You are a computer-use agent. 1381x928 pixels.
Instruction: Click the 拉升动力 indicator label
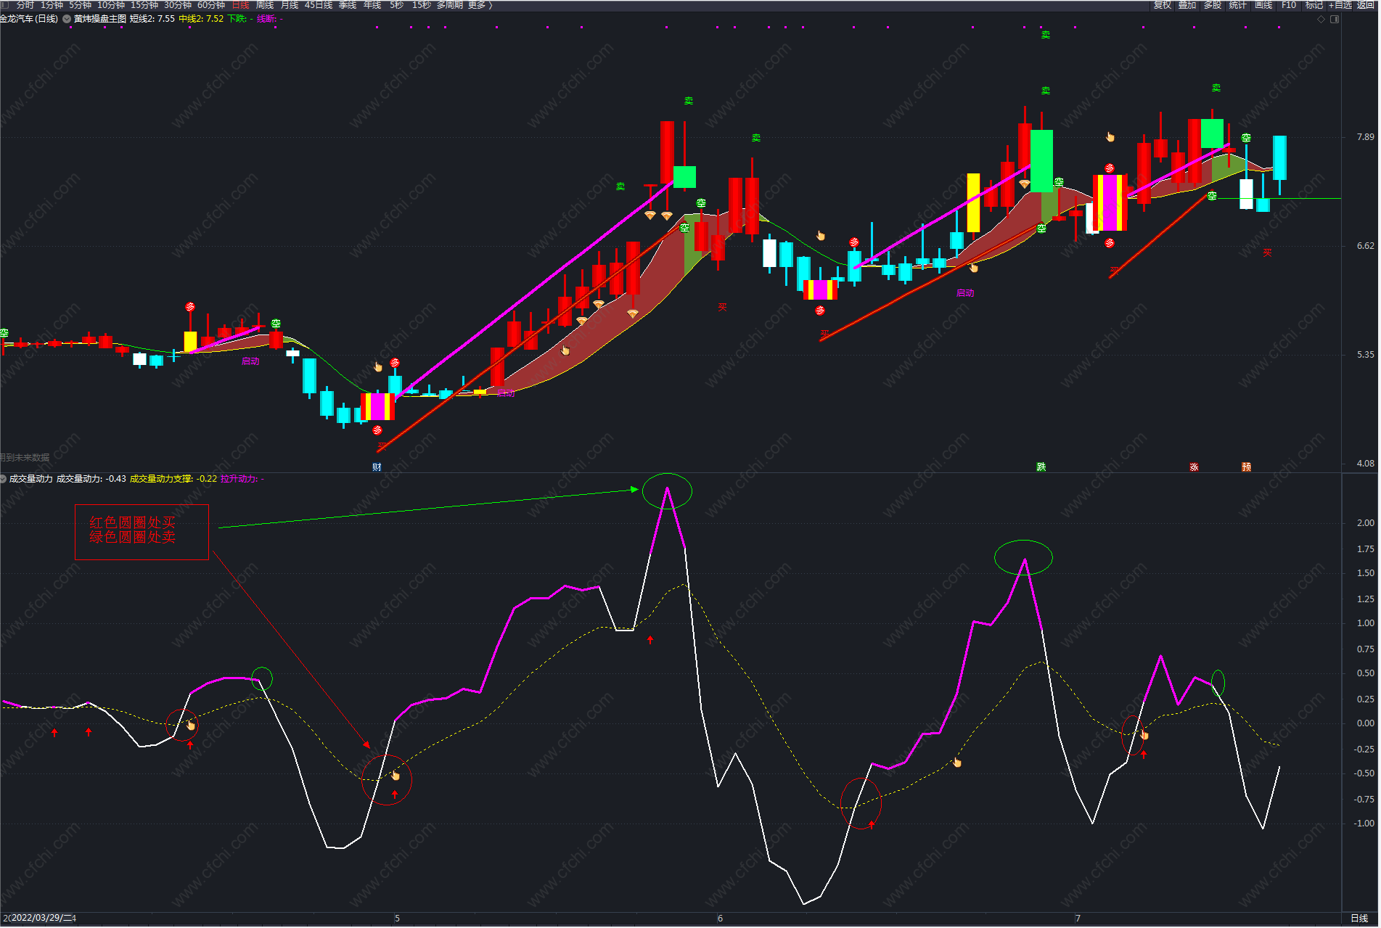242,479
